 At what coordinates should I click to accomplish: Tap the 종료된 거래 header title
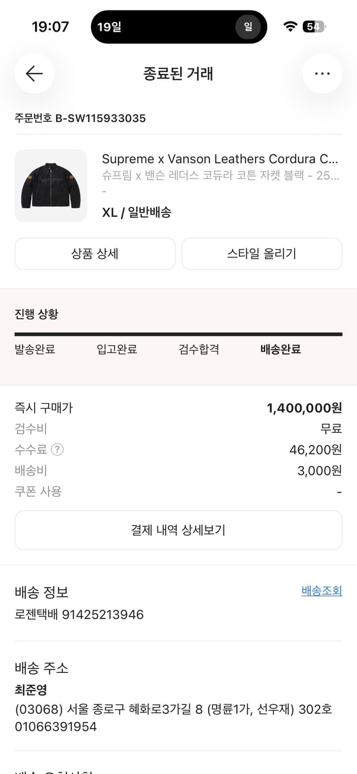(178, 74)
